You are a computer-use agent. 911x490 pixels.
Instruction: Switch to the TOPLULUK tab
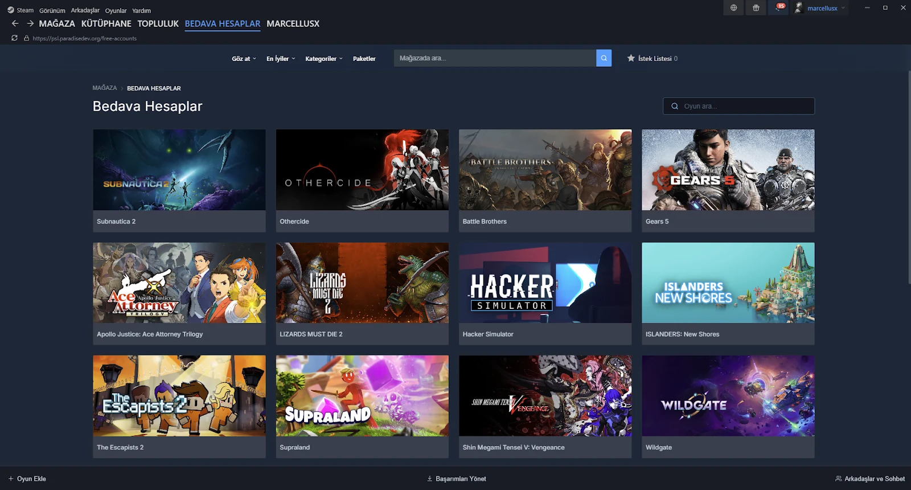pyautogui.click(x=158, y=23)
